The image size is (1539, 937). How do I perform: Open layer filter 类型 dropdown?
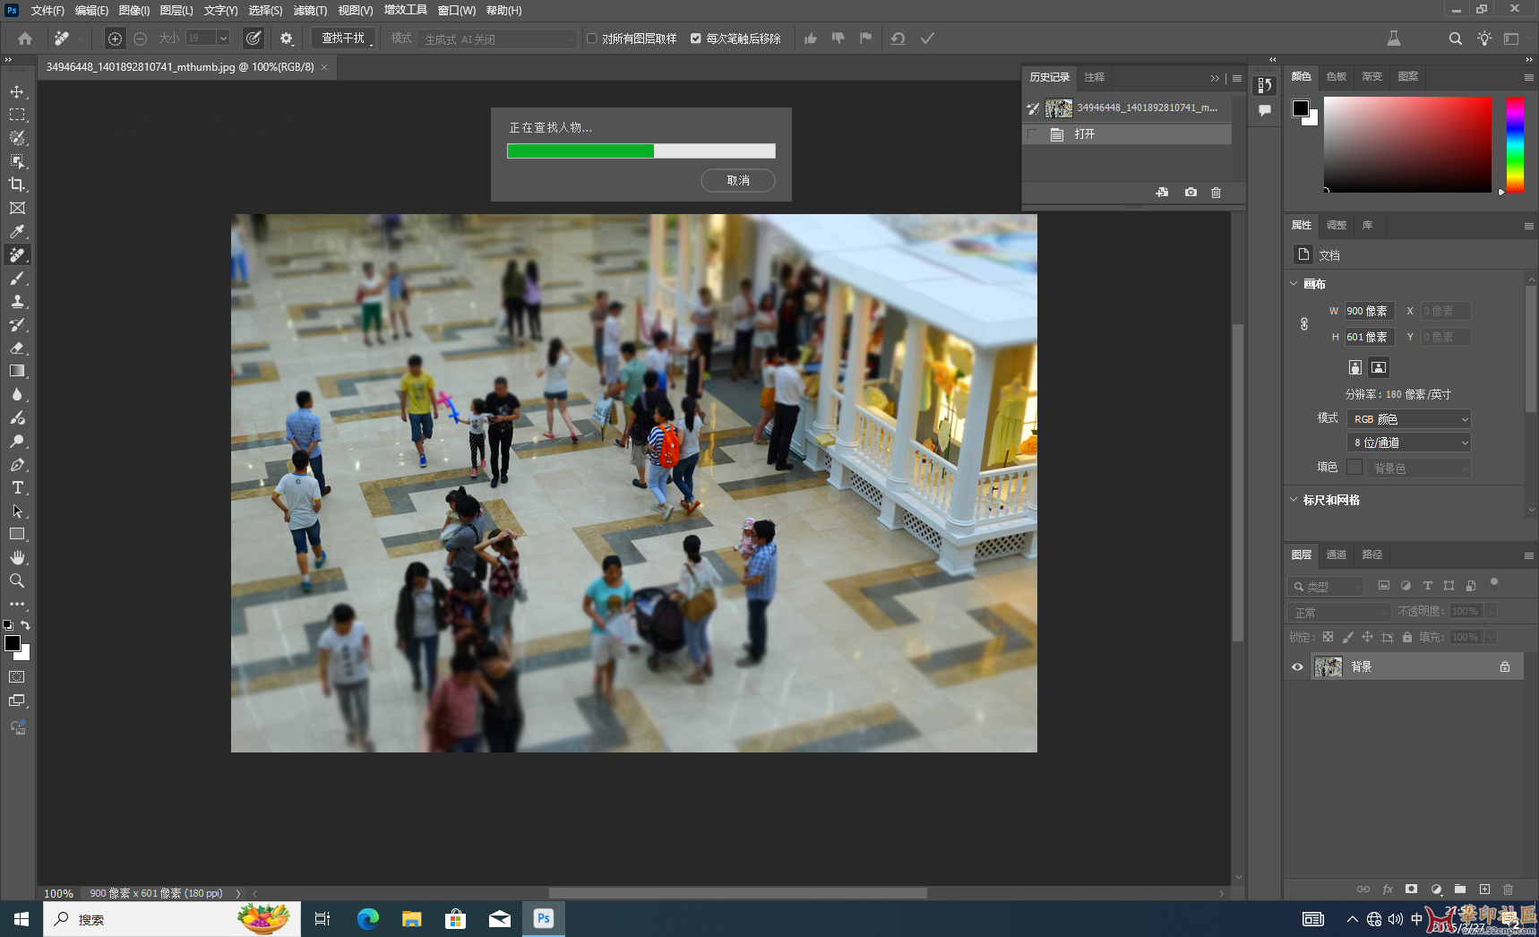pyautogui.click(x=1326, y=587)
